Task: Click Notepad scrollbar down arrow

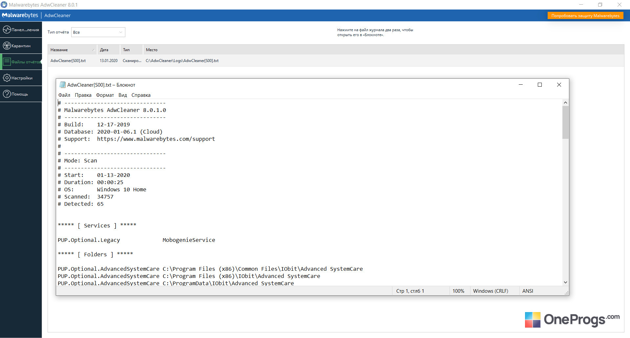Action: pyautogui.click(x=565, y=282)
